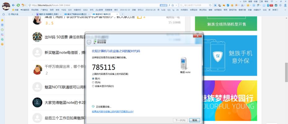Open a new tab with the plus button

[123, 14]
